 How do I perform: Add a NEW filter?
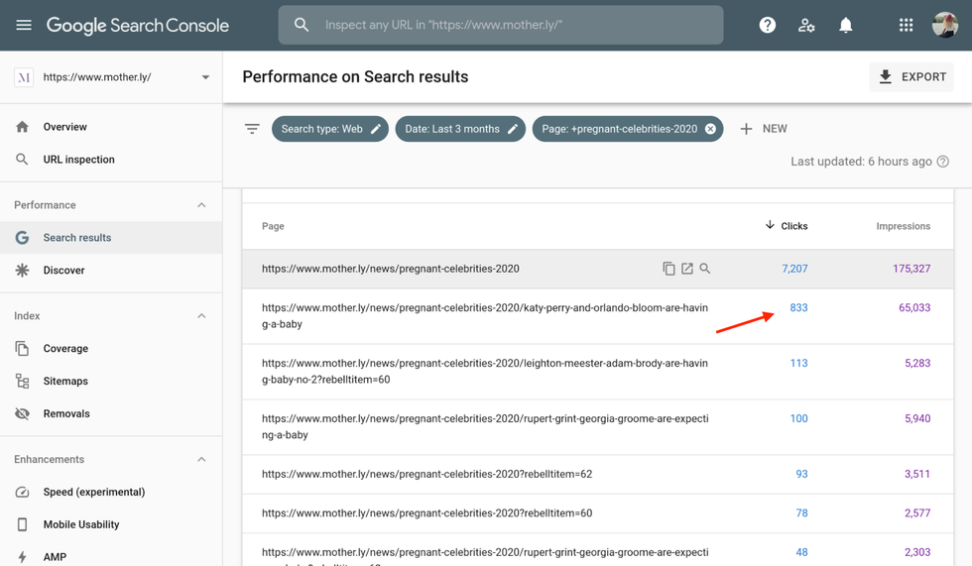764,129
